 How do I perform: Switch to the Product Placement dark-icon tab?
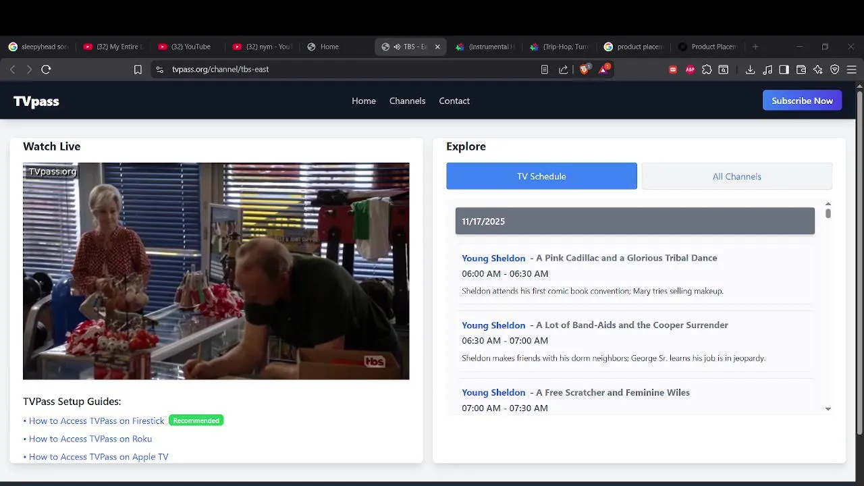709,47
